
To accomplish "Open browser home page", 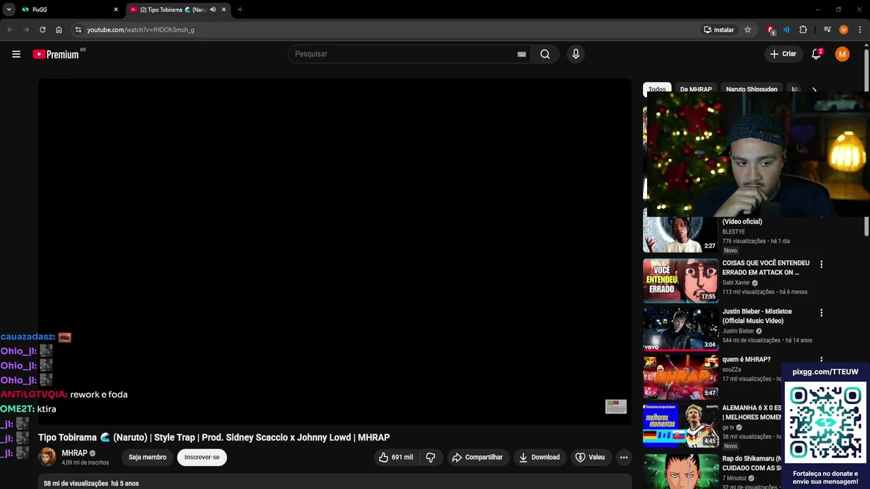I will click(58, 30).
